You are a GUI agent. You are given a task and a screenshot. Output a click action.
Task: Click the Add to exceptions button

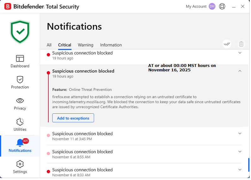[x=73, y=118]
